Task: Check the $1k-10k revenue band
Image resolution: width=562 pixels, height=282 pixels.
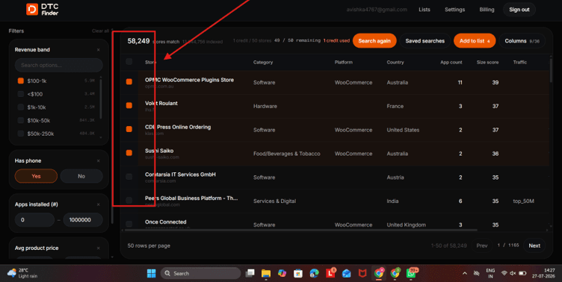Action: point(21,107)
